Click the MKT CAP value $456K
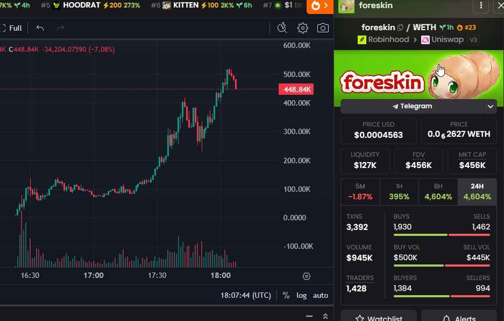The height and width of the screenshot is (321, 504). pyautogui.click(x=472, y=165)
